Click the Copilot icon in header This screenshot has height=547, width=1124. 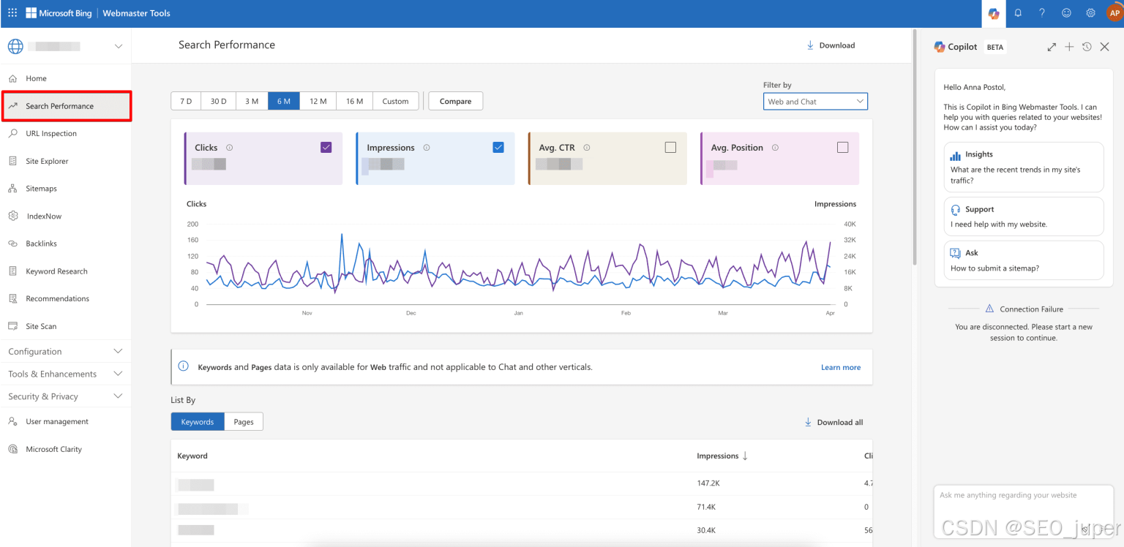tap(993, 13)
